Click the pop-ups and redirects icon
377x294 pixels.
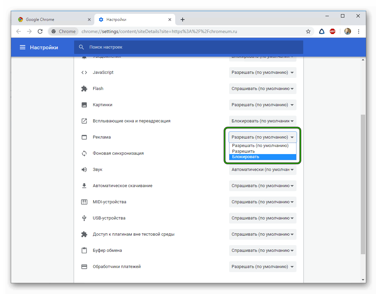[x=84, y=121]
